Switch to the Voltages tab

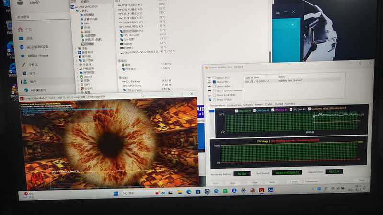coord(248,105)
